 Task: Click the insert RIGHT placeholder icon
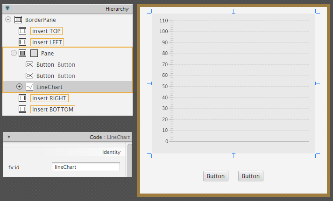click(x=22, y=98)
